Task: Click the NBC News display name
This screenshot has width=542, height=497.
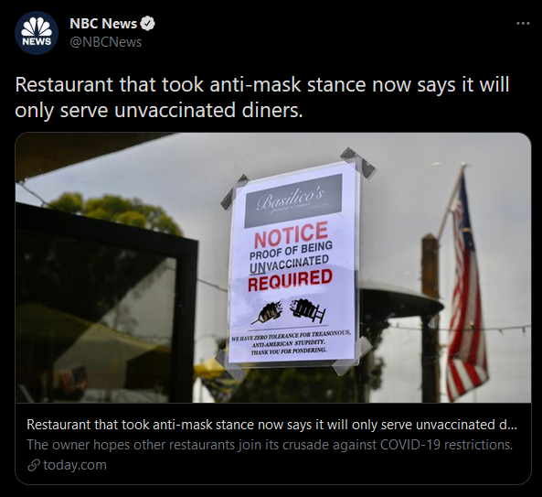Action: click(x=103, y=24)
